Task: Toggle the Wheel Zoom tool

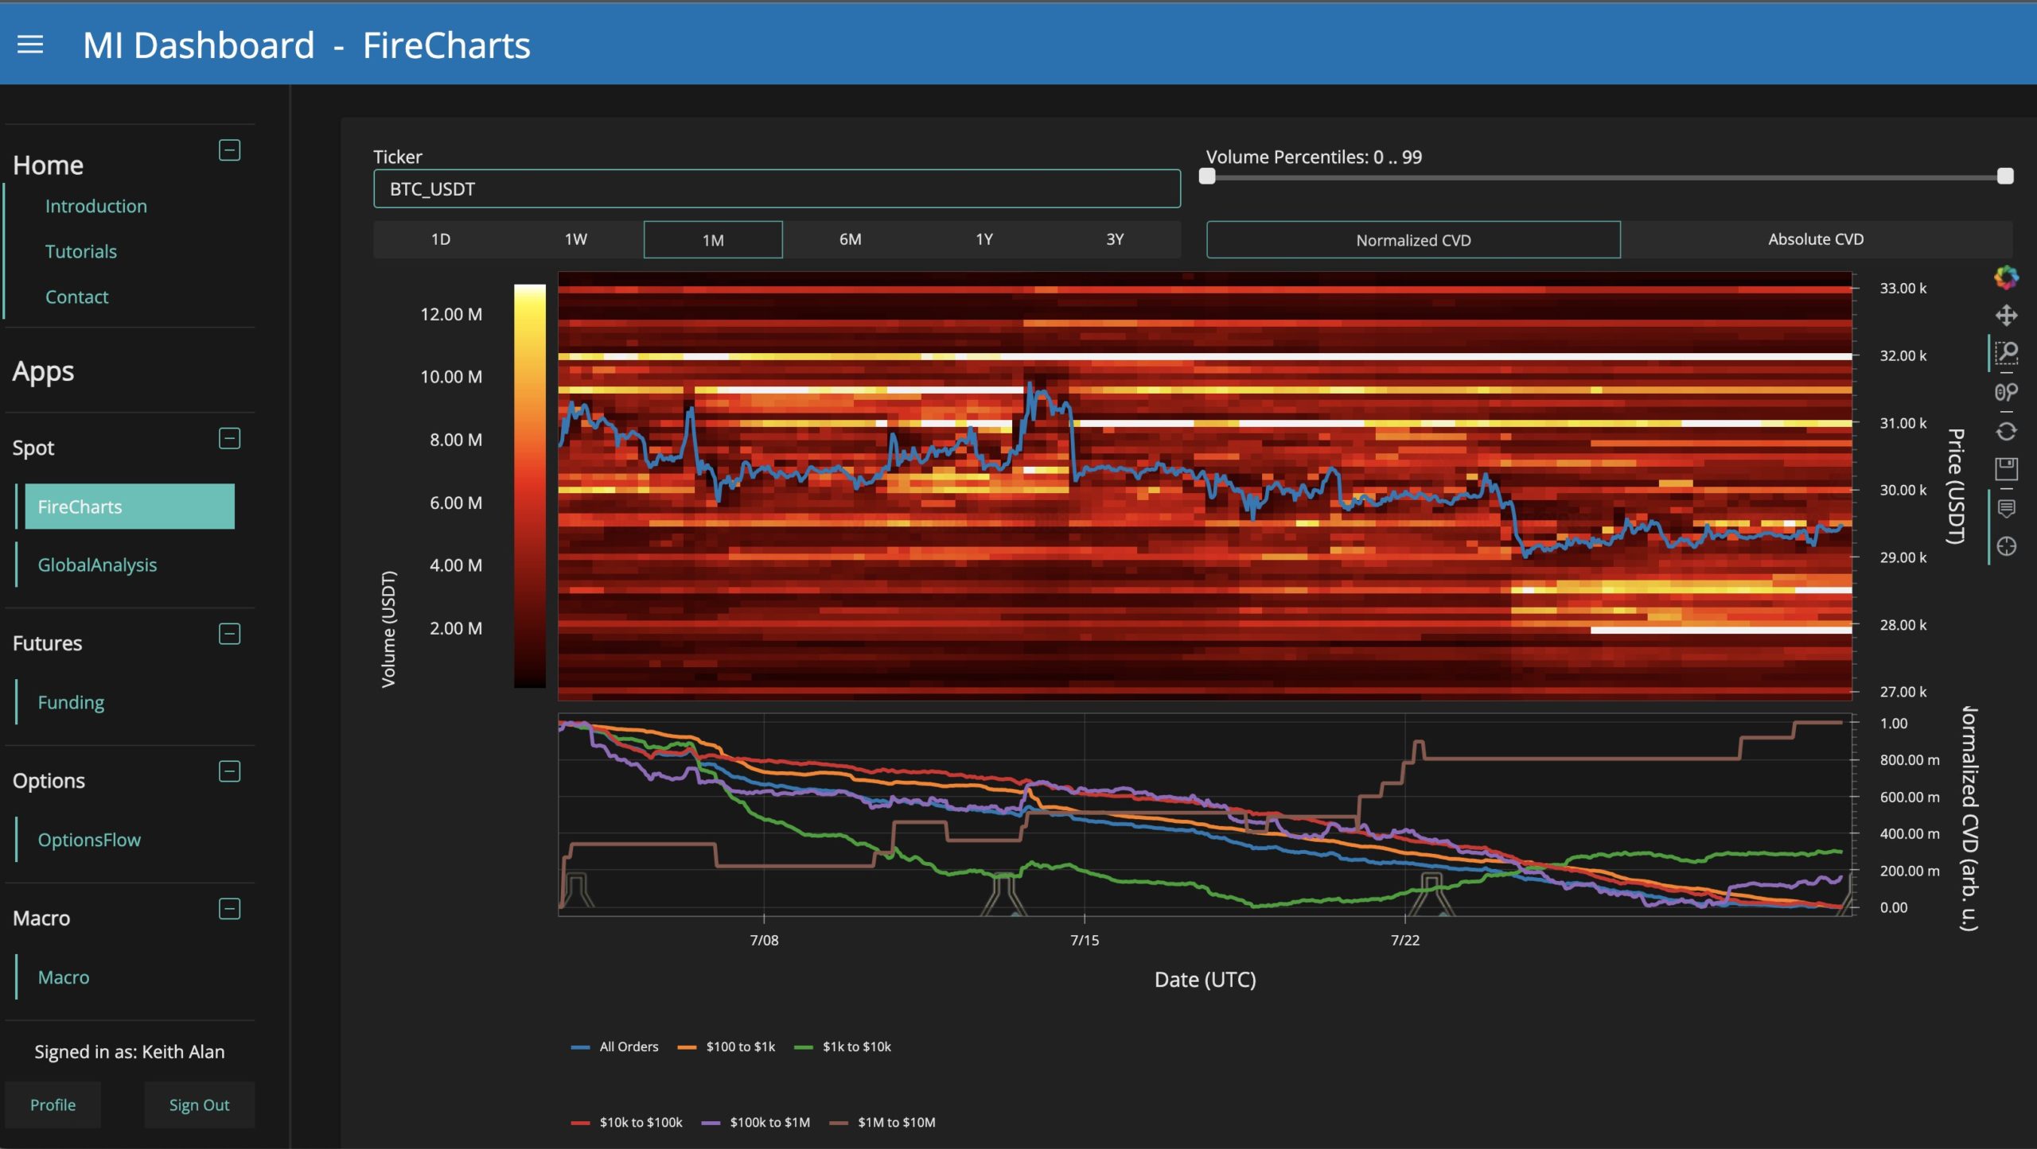Action: coord(2006,392)
